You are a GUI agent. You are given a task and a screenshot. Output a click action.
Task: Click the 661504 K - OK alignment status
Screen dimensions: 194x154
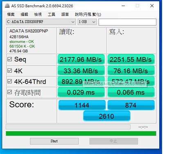22,46
